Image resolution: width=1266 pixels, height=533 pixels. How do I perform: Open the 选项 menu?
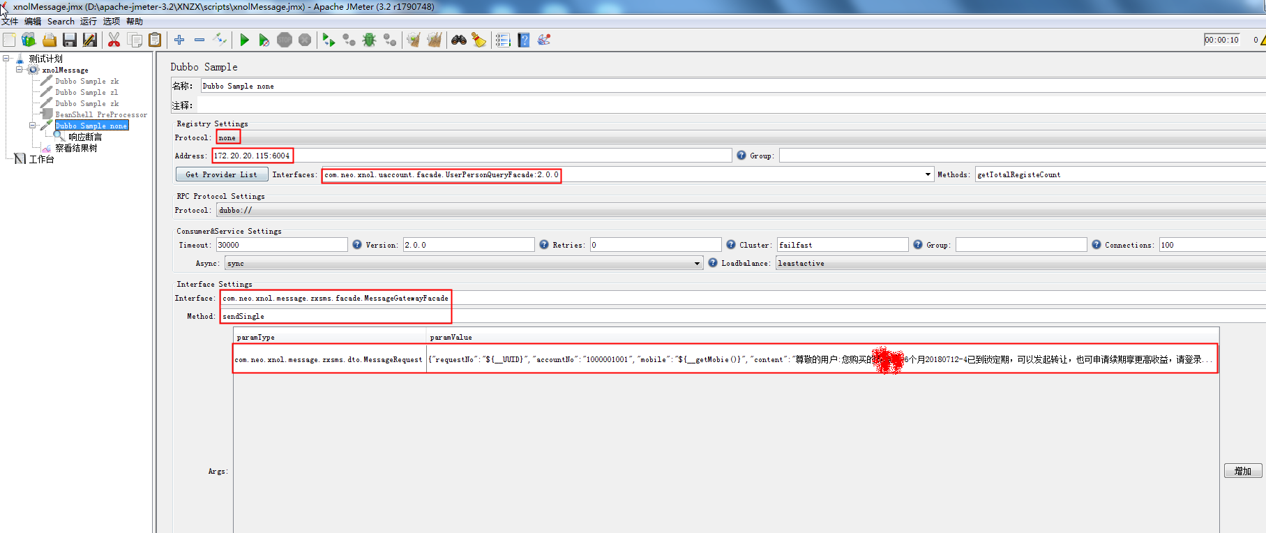(x=112, y=22)
